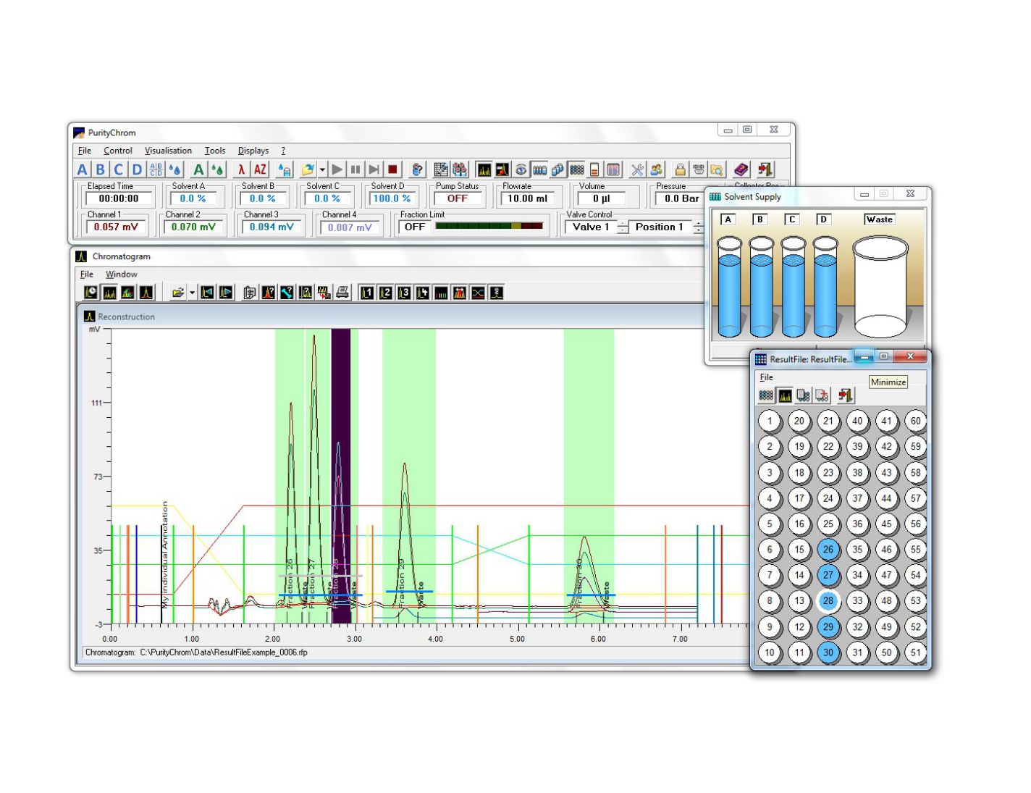This screenshot has height=793, width=1031.
Task: Show channel 1 in chromatogram toolbar
Action: coord(367,293)
